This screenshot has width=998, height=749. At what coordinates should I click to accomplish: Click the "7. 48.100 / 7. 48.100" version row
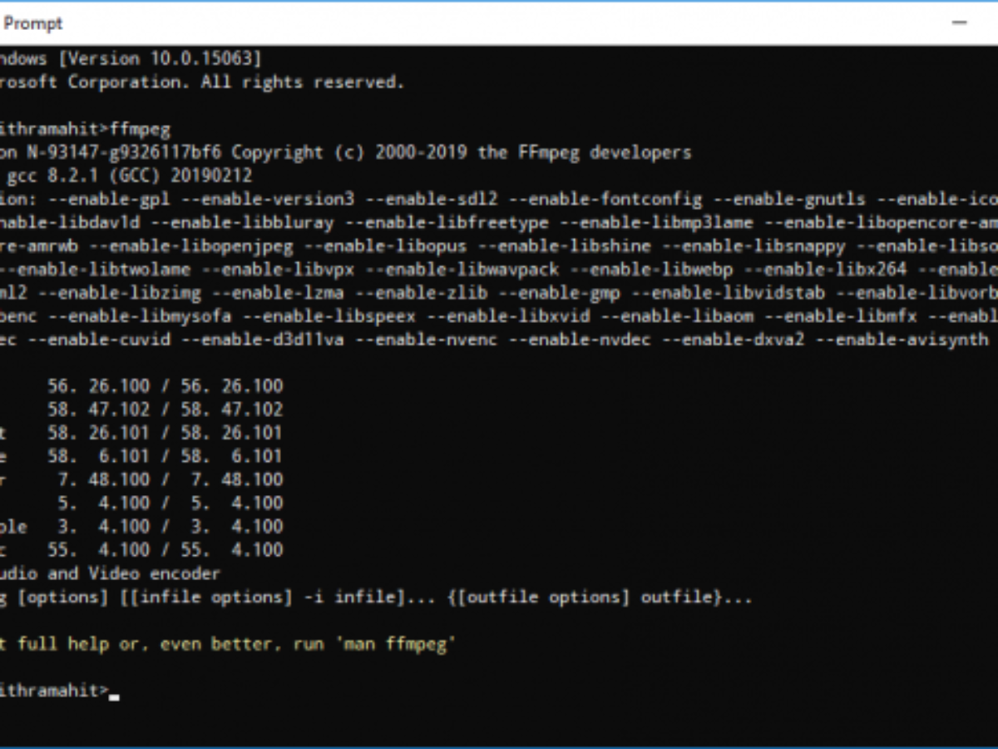(170, 479)
